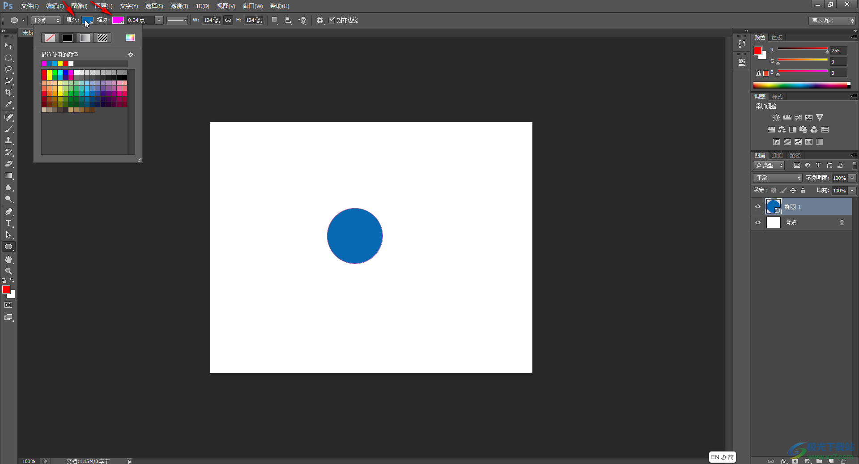This screenshot has height=464, width=859.
Task: Open the 正常 blend mode dropdown
Action: (778, 178)
